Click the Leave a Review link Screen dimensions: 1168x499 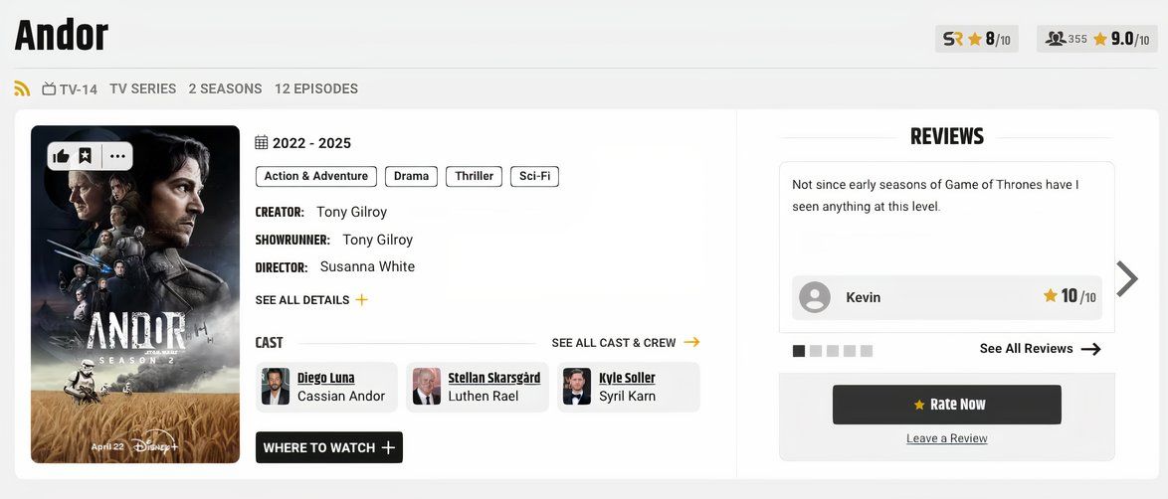click(x=946, y=438)
